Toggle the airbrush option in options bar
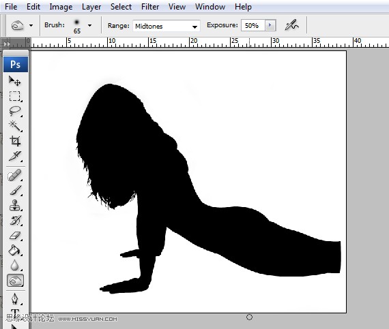This screenshot has width=389, height=329. (292, 25)
